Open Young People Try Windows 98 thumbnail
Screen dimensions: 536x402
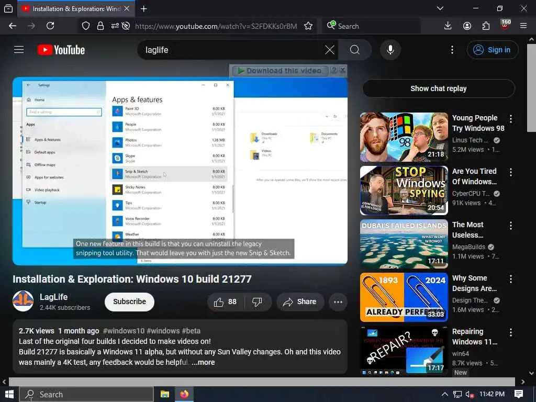pyautogui.click(x=404, y=137)
